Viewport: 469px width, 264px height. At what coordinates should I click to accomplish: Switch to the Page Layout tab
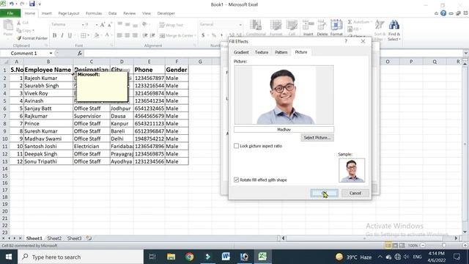pos(69,13)
